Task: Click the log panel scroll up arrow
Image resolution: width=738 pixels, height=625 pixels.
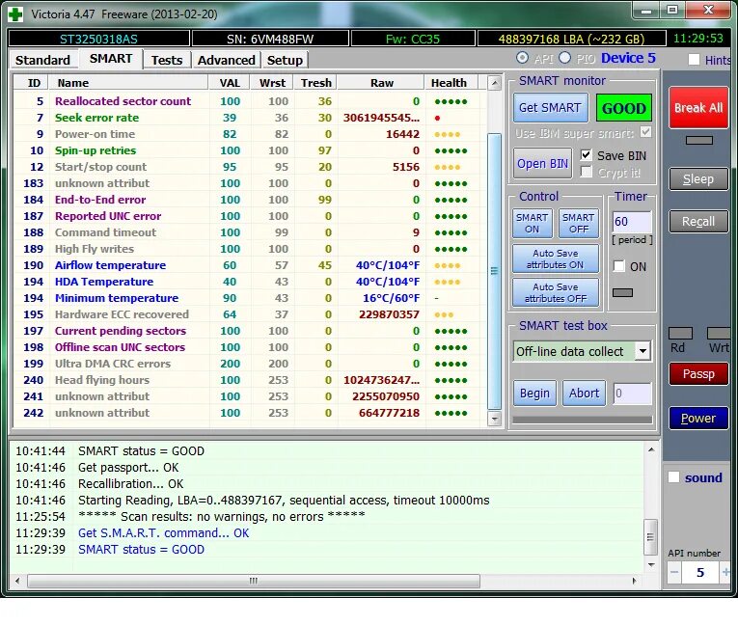Action: click(651, 449)
